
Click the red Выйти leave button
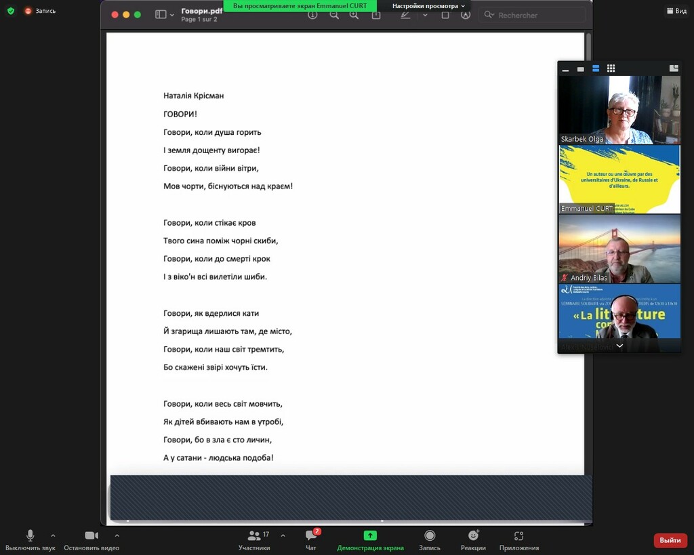point(670,540)
